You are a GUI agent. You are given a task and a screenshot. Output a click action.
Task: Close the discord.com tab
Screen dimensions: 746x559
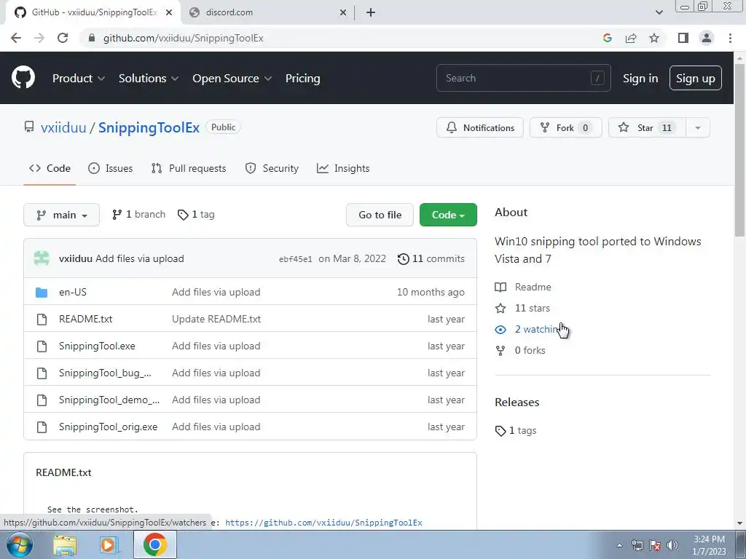pyautogui.click(x=342, y=13)
